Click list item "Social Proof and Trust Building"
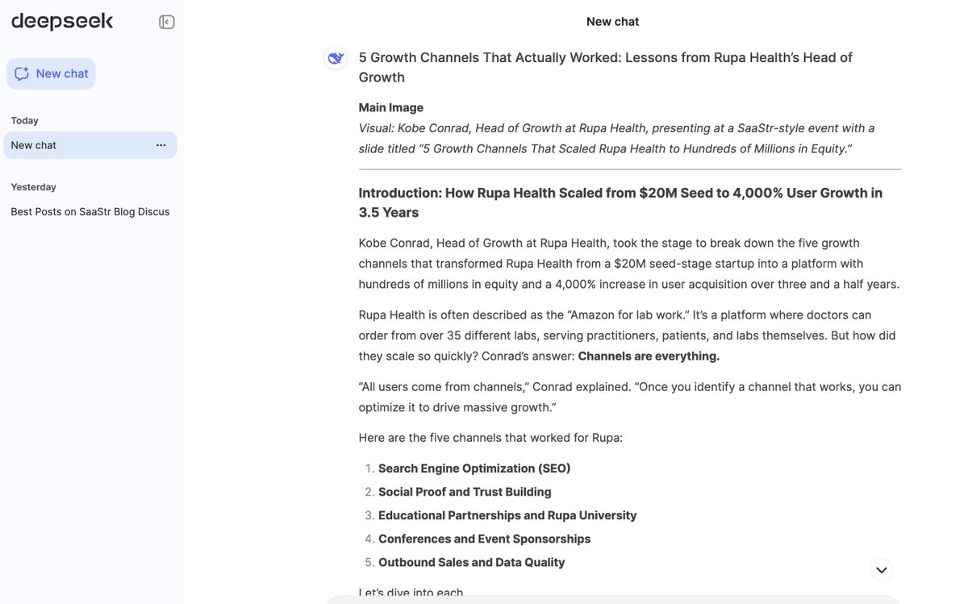The height and width of the screenshot is (604, 968). tap(465, 490)
